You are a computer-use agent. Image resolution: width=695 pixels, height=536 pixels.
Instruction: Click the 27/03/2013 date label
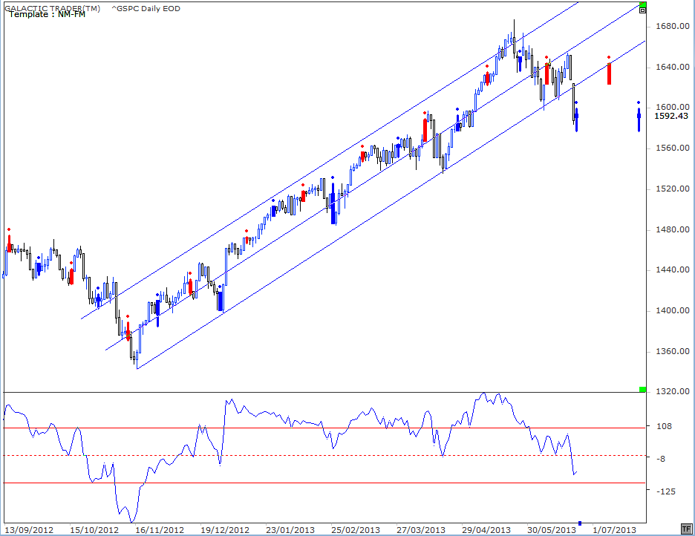point(421,530)
